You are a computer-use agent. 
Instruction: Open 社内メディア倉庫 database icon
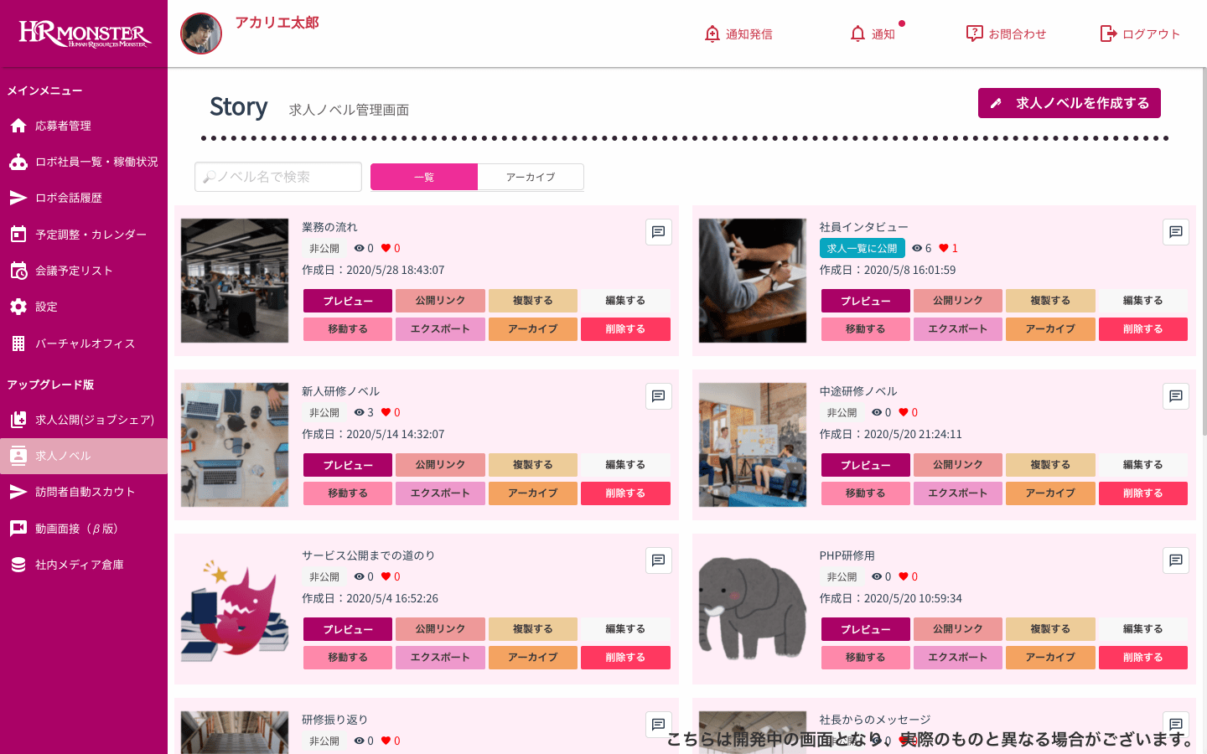(x=18, y=565)
